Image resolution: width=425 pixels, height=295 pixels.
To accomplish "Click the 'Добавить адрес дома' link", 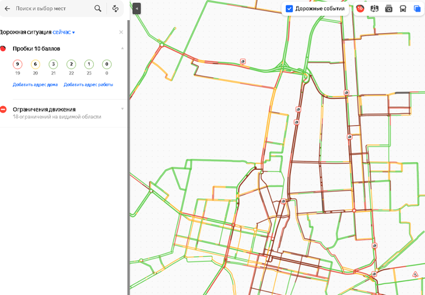I will (x=35, y=85).
